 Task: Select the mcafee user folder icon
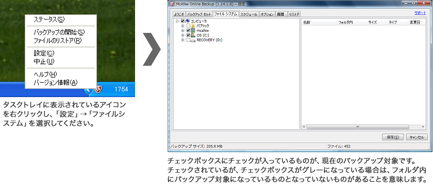(x=193, y=31)
